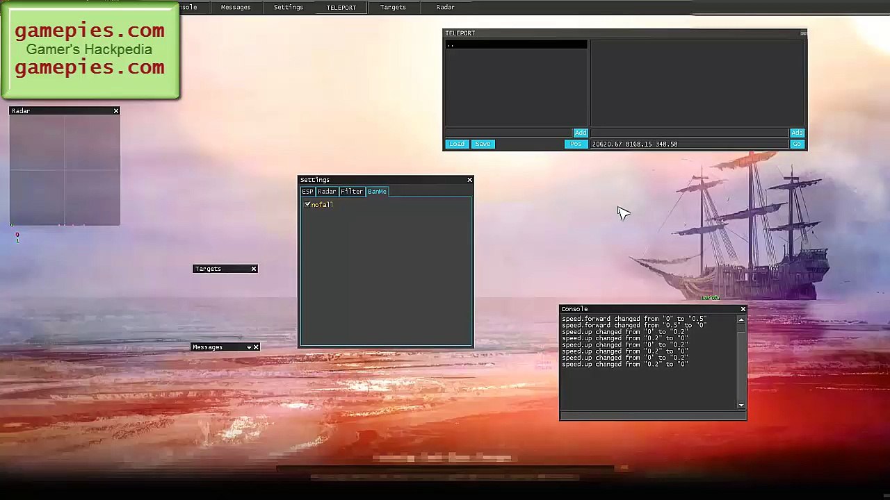Select console line 'speed.forward changed from "0.5" to "0"'
This screenshot has height=500, width=890.
(634, 325)
